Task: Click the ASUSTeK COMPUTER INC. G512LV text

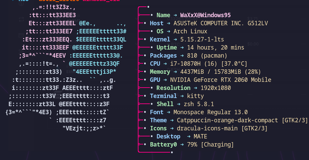Action: pyautogui.click(x=221, y=24)
